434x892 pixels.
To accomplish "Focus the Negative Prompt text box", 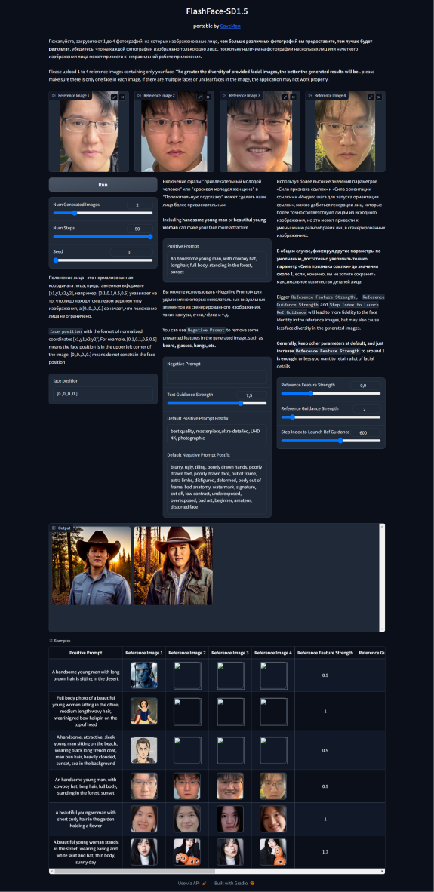I will [x=217, y=377].
